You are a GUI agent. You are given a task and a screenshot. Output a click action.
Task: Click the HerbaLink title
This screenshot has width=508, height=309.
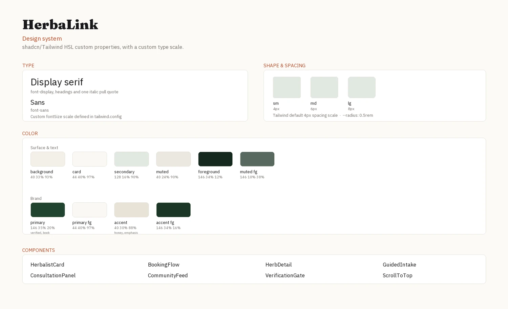pos(60,25)
